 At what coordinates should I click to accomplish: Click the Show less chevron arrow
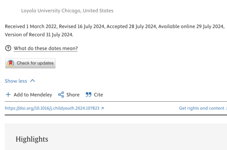coord(32,81)
